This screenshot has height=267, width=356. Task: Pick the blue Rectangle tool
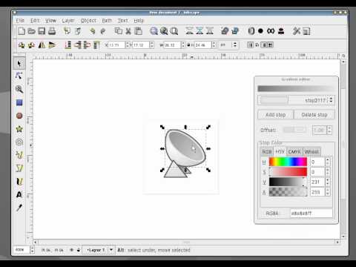tap(19, 102)
